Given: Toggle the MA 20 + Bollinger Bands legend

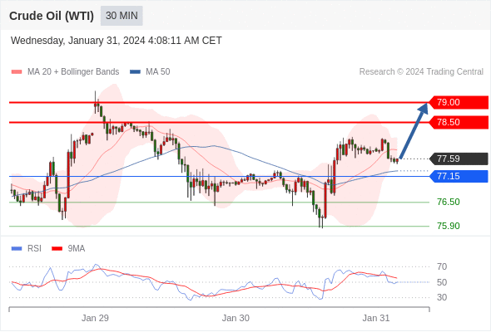Looking at the screenshot, I should pyautogui.click(x=65, y=72).
